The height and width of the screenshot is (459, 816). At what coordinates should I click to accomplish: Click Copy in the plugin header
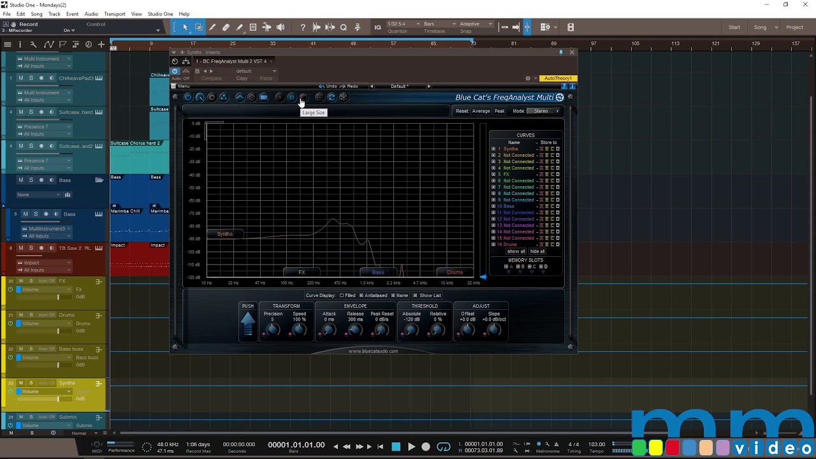pos(242,78)
